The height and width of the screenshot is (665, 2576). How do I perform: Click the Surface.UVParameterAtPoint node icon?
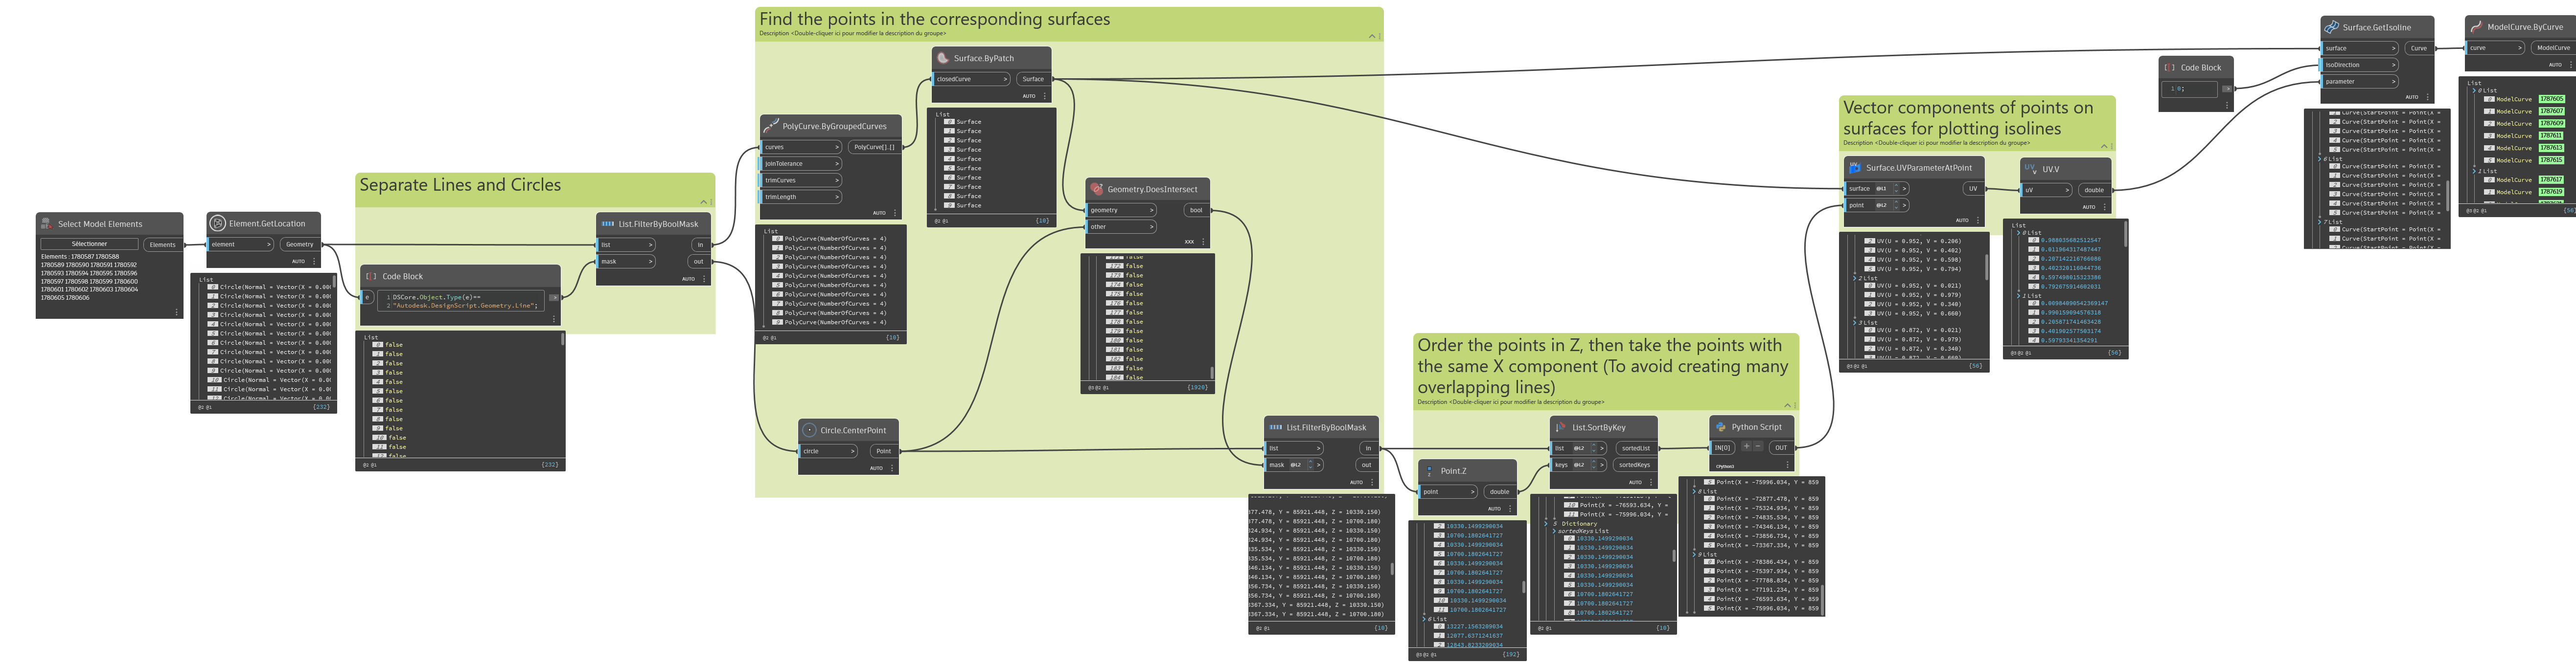pos(1855,168)
